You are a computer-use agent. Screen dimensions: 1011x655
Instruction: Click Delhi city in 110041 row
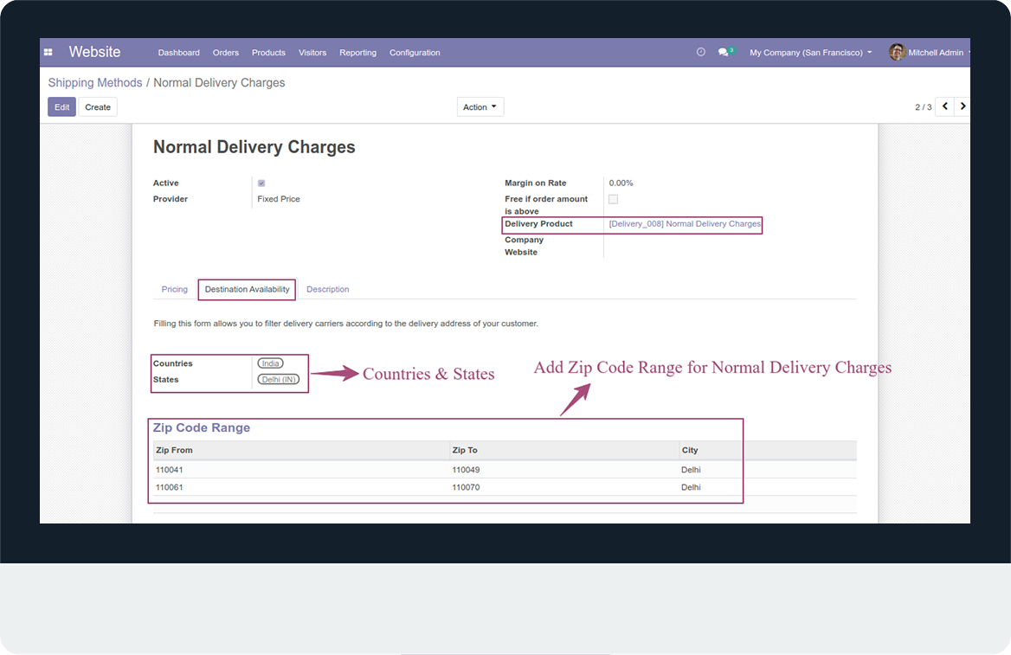point(692,470)
